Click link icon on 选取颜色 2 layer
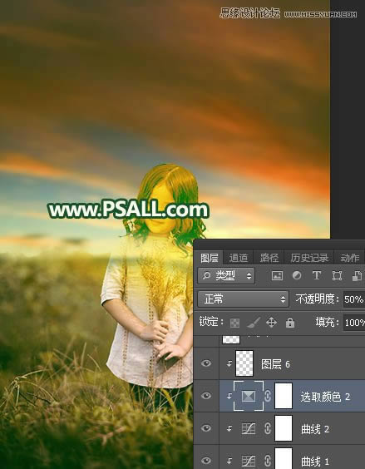Screen dimensions: 365x469 click(268, 396)
